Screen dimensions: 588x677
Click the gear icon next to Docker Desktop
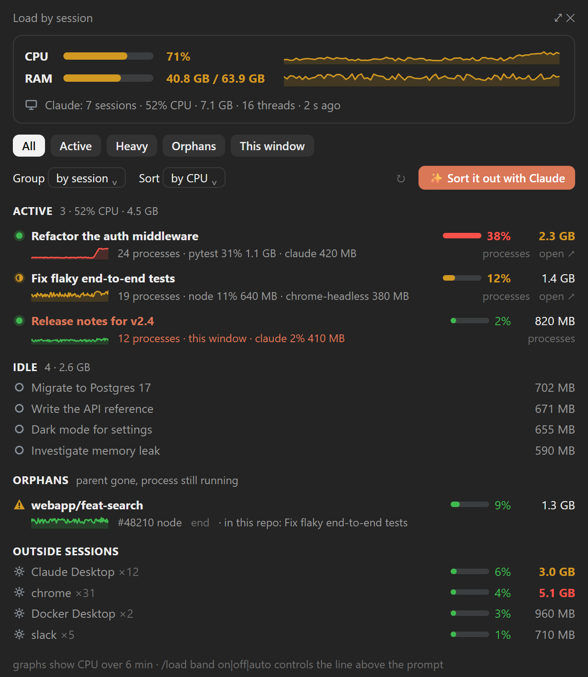pos(19,614)
